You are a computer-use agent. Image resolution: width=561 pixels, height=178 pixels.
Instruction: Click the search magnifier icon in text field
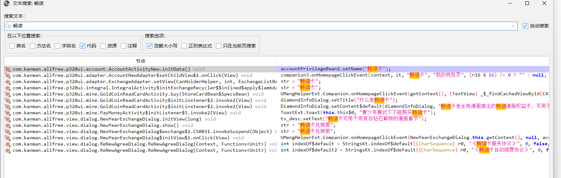click(x=8, y=26)
